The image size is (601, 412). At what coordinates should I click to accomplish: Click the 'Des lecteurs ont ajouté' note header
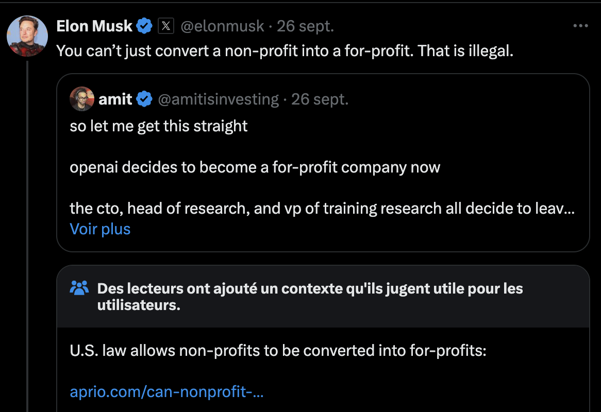pos(310,296)
